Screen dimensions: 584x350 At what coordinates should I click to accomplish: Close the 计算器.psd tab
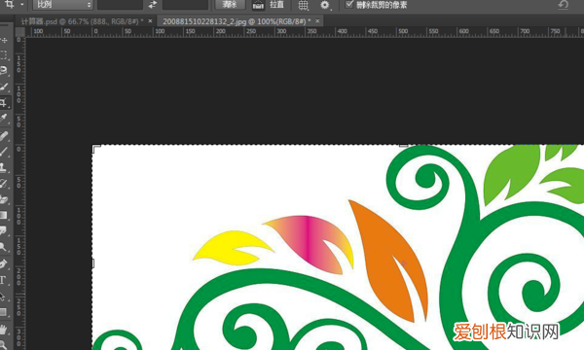(x=150, y=21)
